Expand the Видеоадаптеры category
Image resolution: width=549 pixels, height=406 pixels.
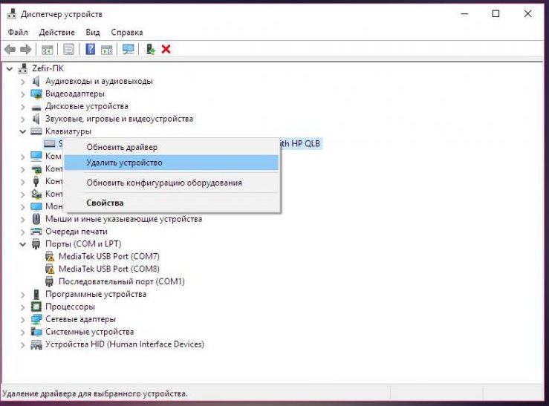[x=22, y=94]
